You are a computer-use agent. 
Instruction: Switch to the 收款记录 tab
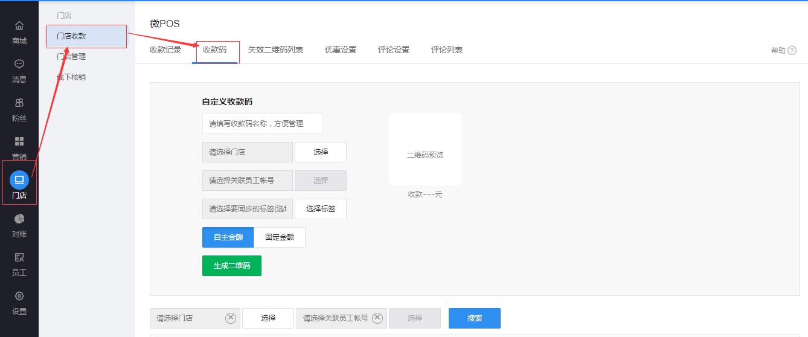[x=165, y=50]
